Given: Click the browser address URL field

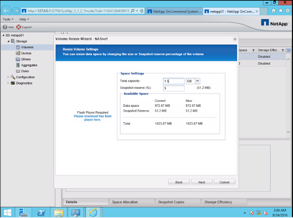Looking at the screenshot, I should click(x=78, y=11).
